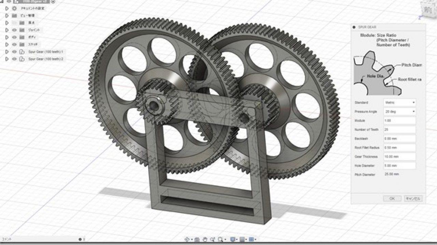Screen dimensions: 437x245
Task: Expand the Spur Gear (100 teeth):1 tree node
Action: tap(6, 52)
